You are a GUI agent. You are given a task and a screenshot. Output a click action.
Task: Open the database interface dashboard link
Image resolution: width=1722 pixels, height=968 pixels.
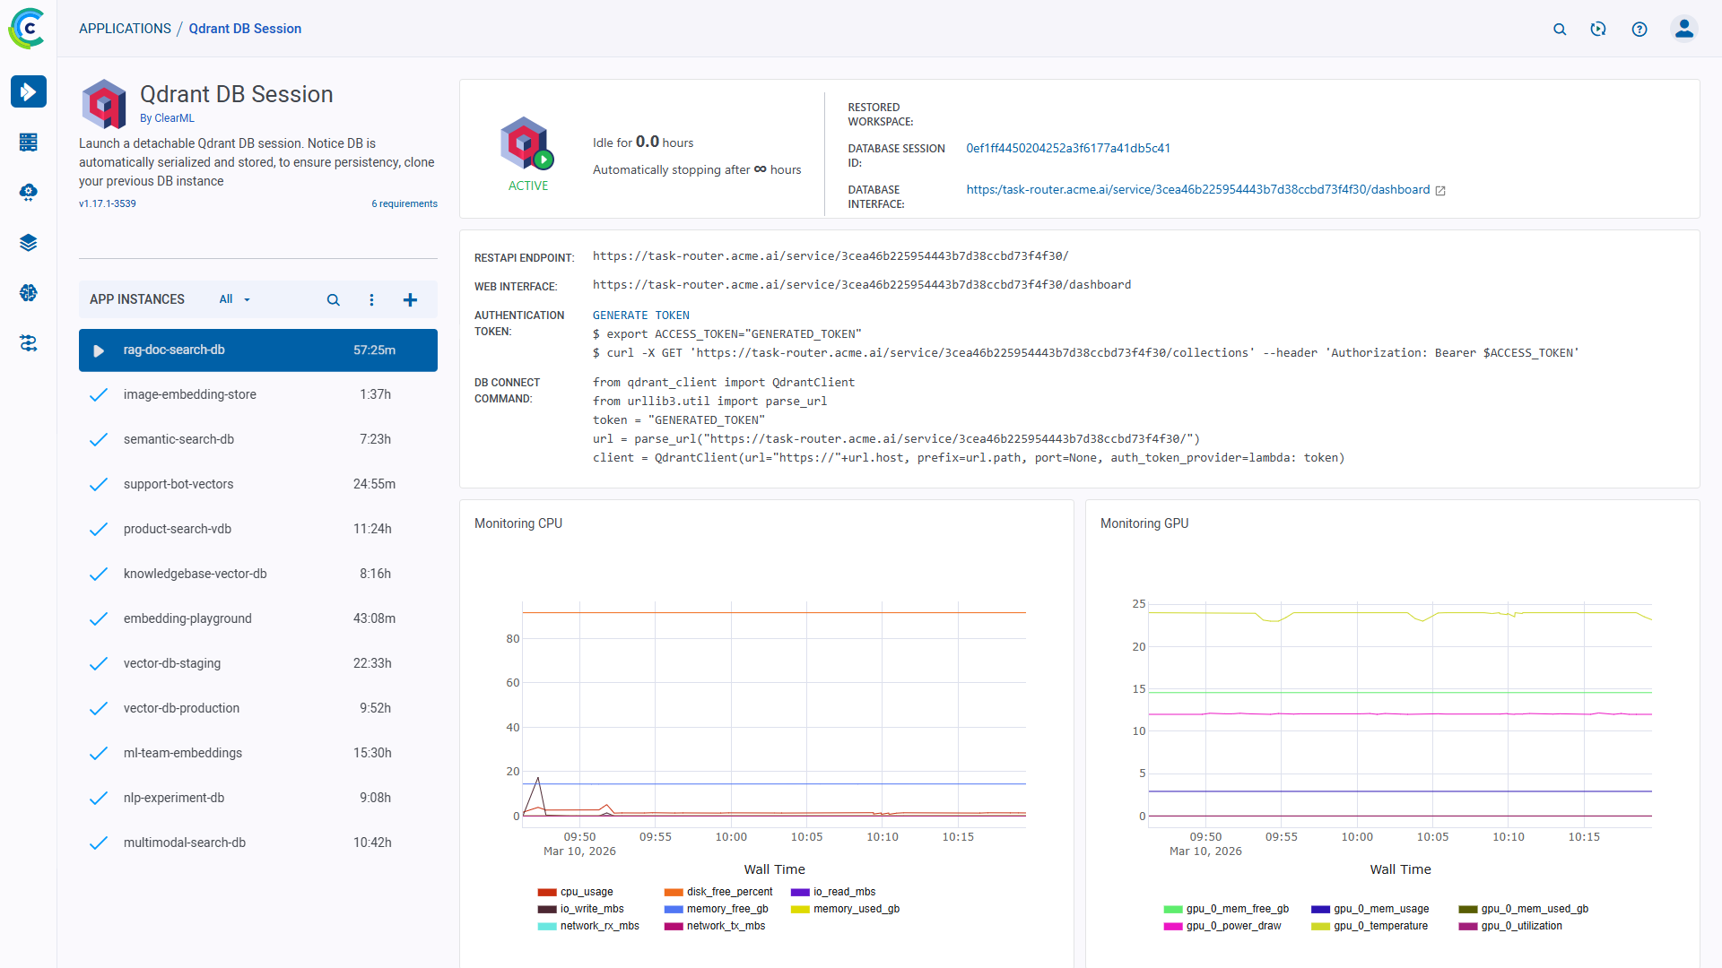tap(1197, 190)
